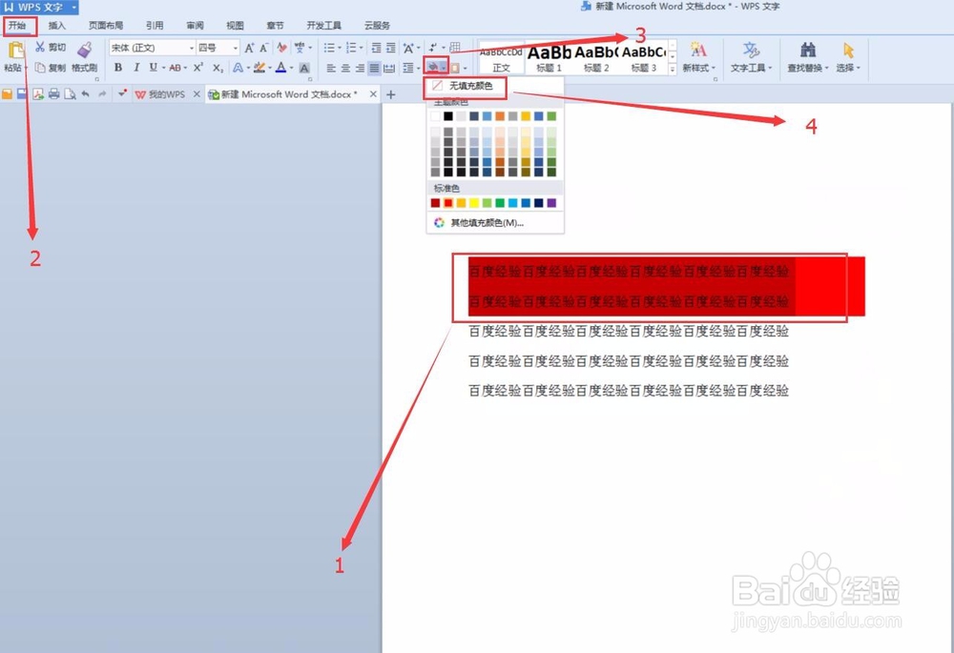Apply the 标题 1 style
Viewport: 954px width, 653px height.
coord(549,58)
